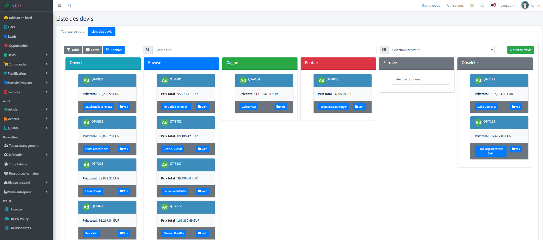This screenshot has width=543, height=240.
Task: Switch to Cards view
Action: [x=92, y=50]
